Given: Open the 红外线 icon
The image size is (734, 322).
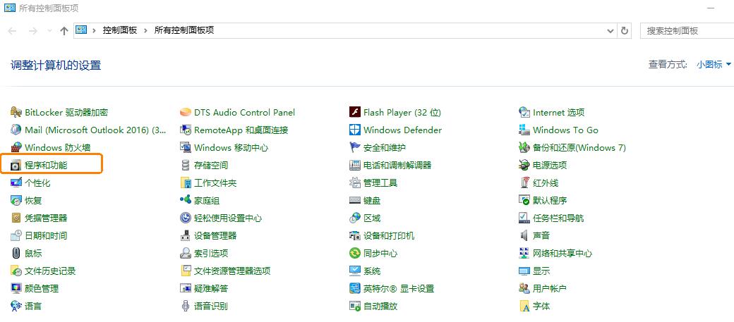Looking at the screenshot, I should (524, 182).
